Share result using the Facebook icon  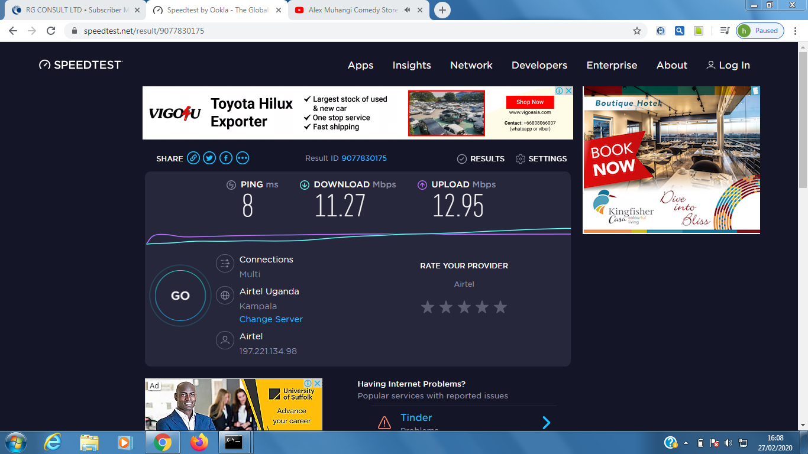pyautogui.click(x=226, y=158)
